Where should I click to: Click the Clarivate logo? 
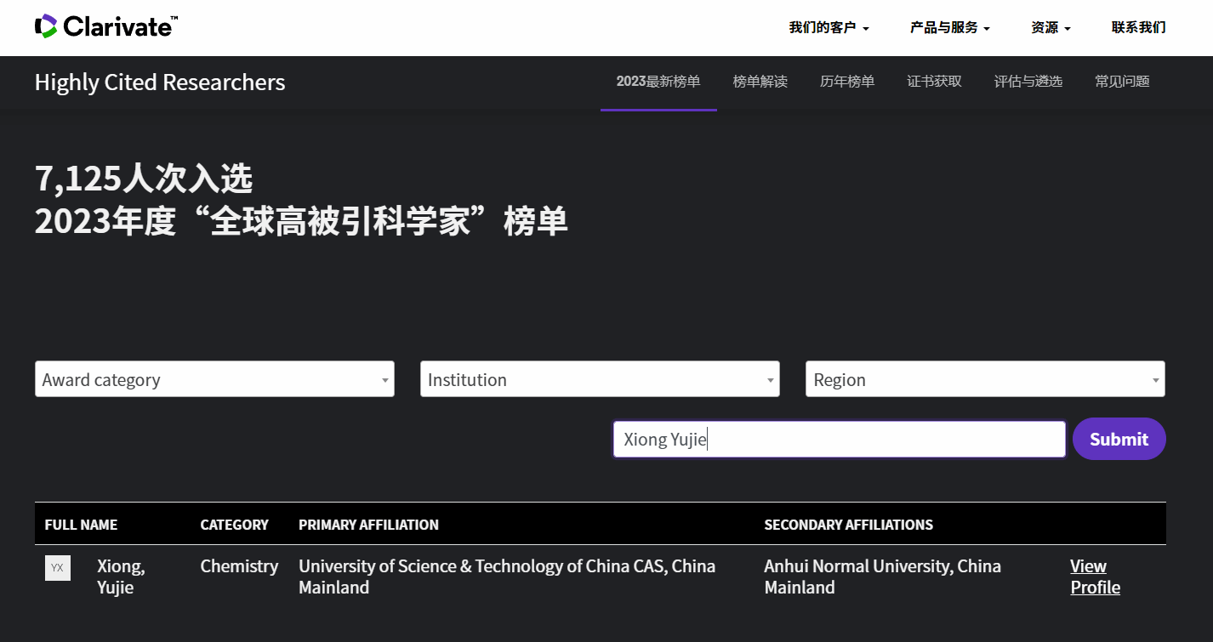pyautogui.click(x=105, y=27)
